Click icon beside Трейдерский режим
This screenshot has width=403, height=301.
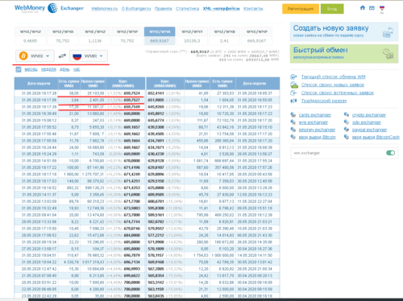293,101
